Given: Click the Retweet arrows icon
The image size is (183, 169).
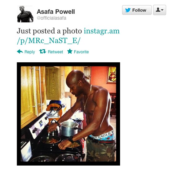Looking at the screenshot, I should pos(42,51).
